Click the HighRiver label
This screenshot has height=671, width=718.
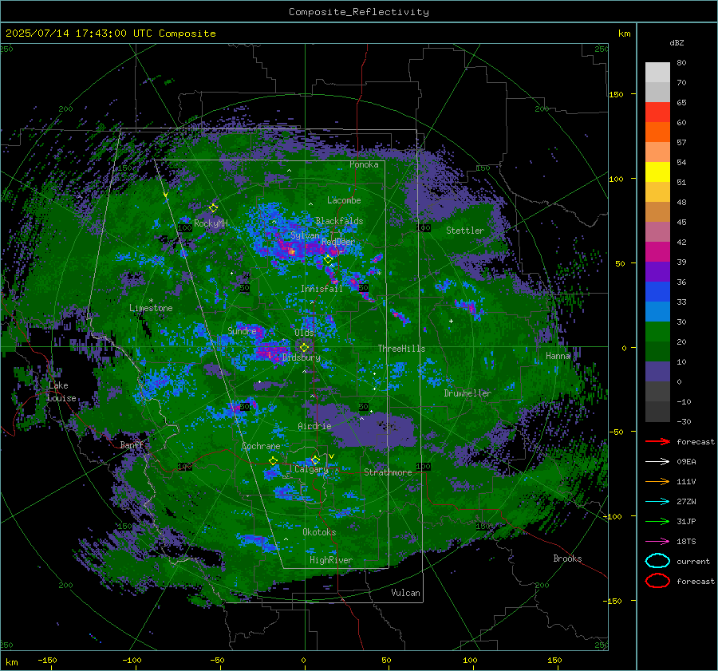pos(331,560)
